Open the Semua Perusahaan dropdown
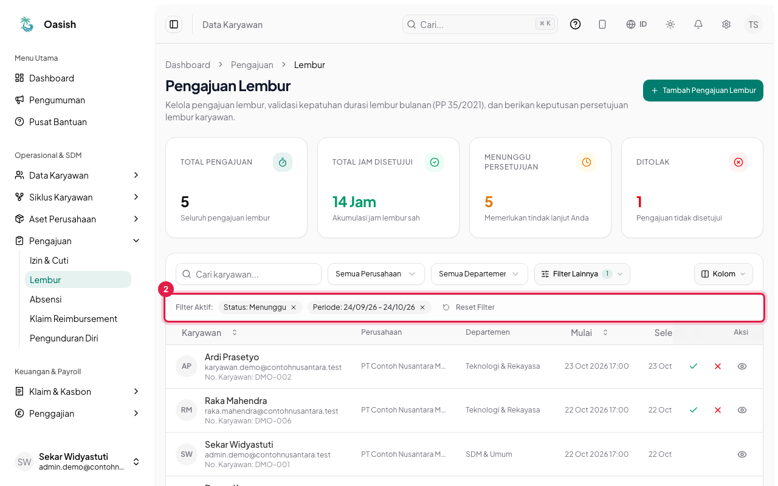 (x=376, y=274)
